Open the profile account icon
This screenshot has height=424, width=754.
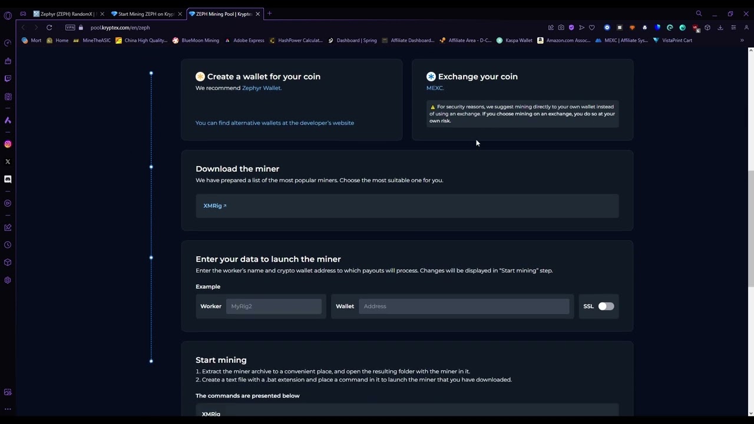coord(746,28)
